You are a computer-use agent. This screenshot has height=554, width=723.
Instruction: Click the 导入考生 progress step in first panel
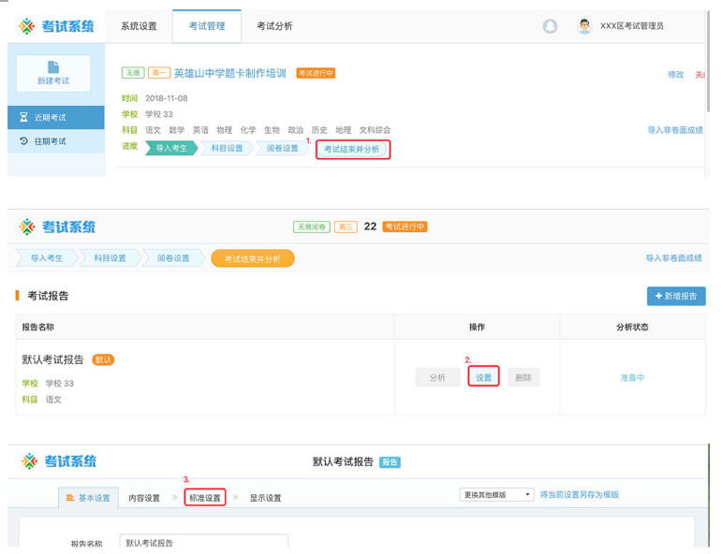170,148
